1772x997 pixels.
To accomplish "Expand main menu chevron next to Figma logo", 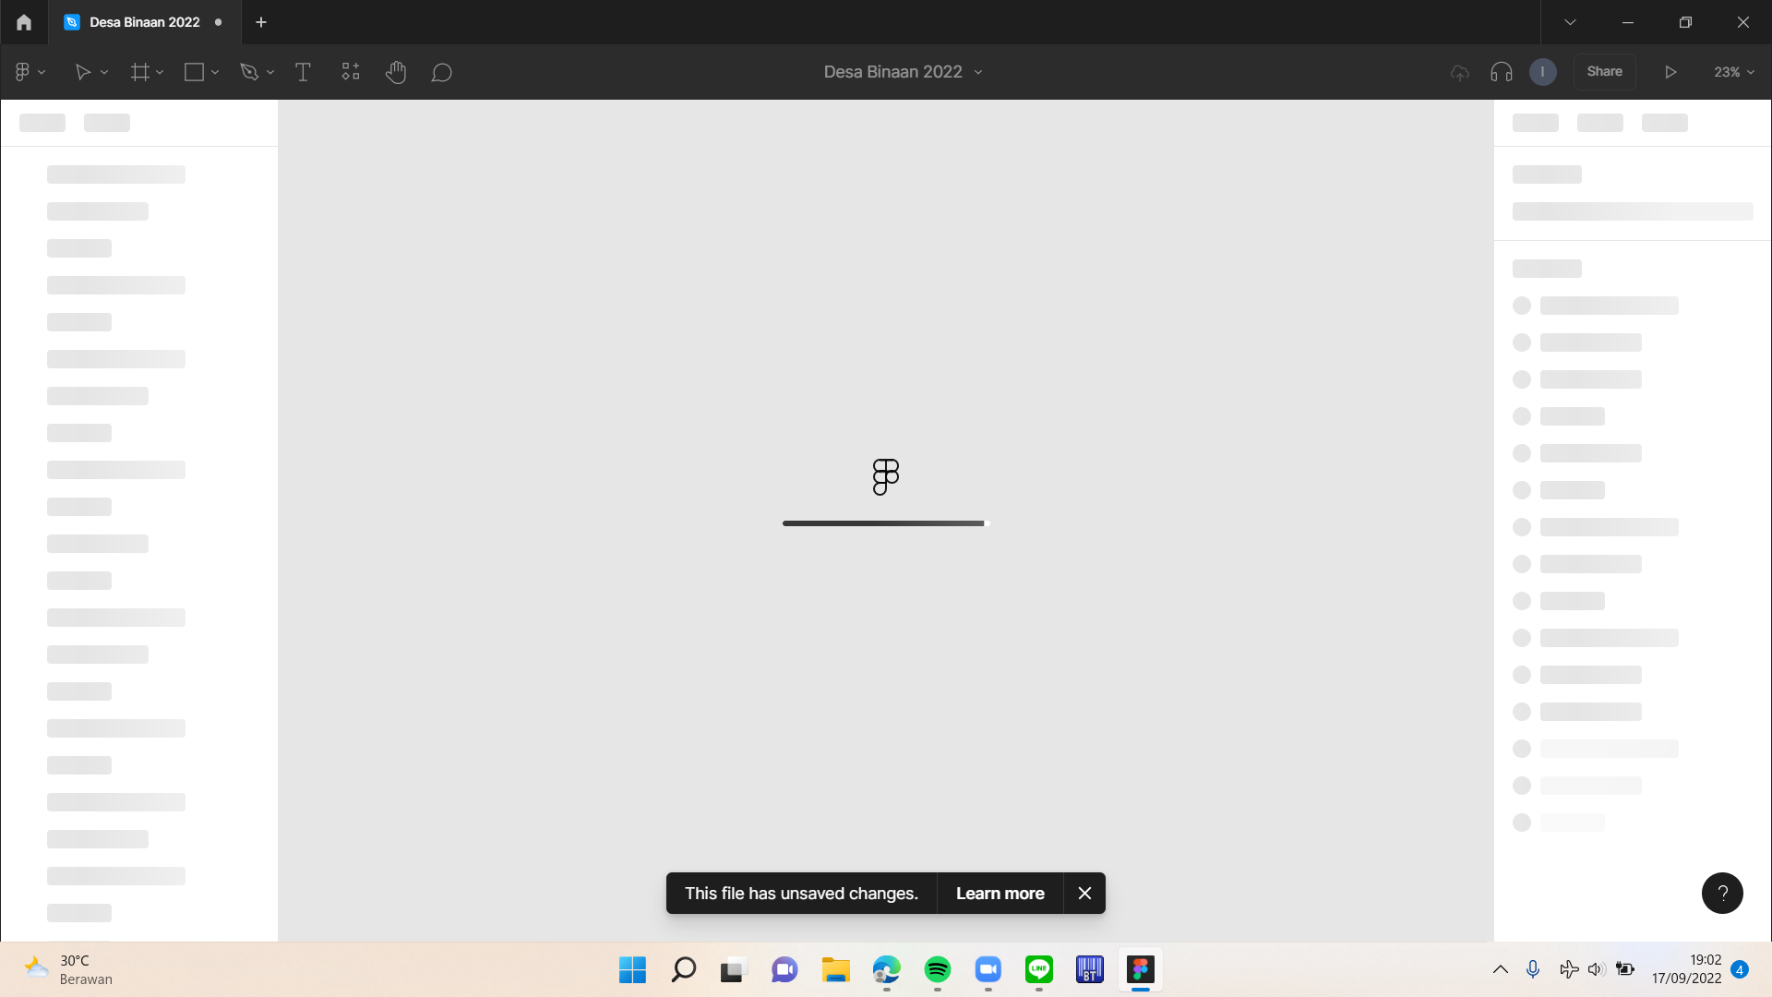I will tap(42, 72).
